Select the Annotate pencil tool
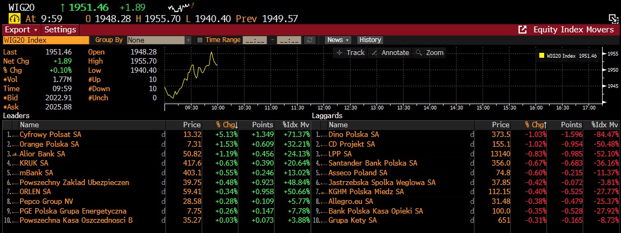 tap(375, 52)
